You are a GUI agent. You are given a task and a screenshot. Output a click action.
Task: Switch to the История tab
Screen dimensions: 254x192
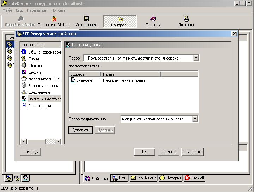point(171,178)
